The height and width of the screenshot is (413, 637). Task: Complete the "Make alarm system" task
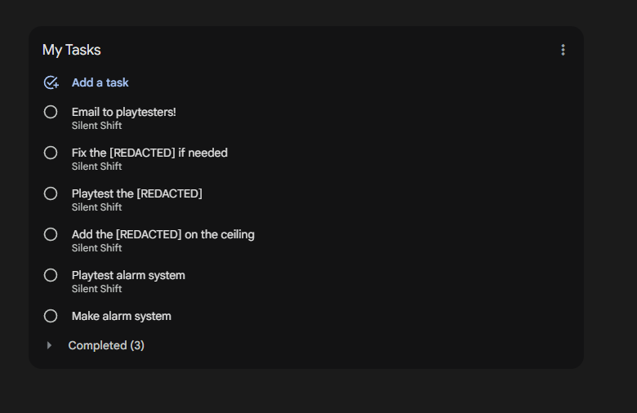pyautogui.click(x=51, y=316)
